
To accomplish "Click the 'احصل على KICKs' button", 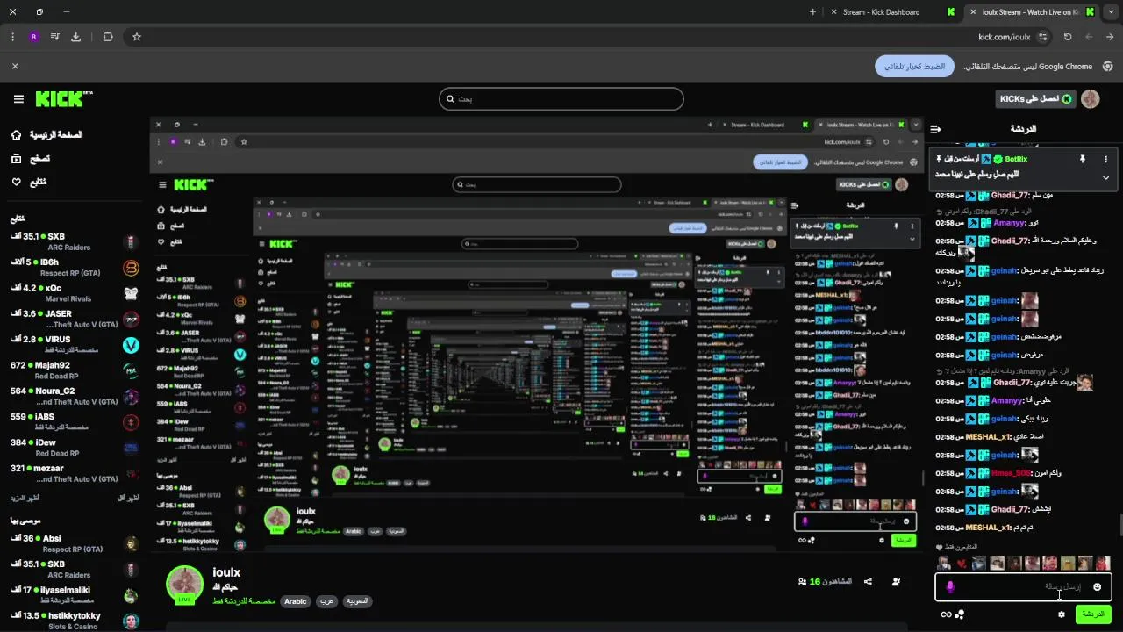I will pos(1035,99).
